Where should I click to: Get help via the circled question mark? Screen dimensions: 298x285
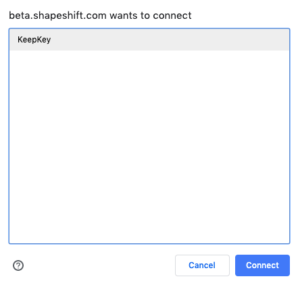pyautogui.click(x=18, y=265)
